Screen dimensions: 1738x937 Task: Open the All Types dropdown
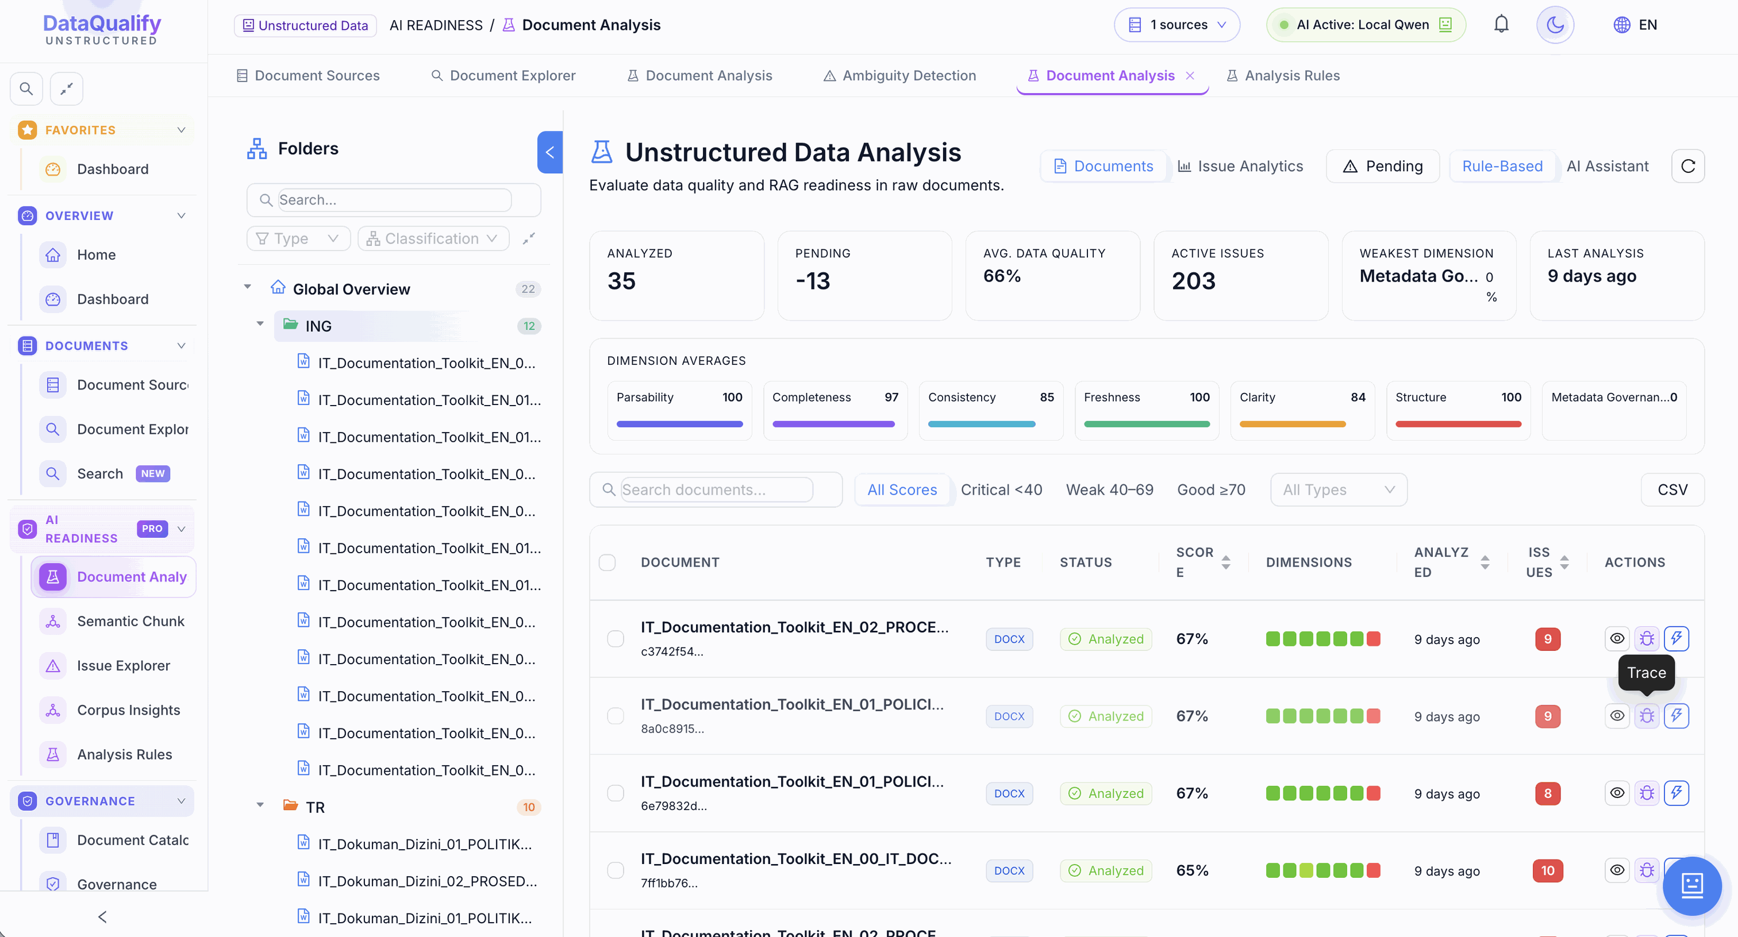click(1339, 489)
